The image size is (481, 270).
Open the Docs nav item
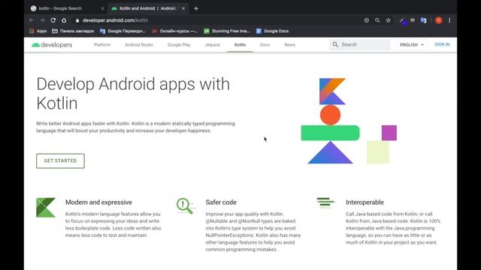[265, 45]
